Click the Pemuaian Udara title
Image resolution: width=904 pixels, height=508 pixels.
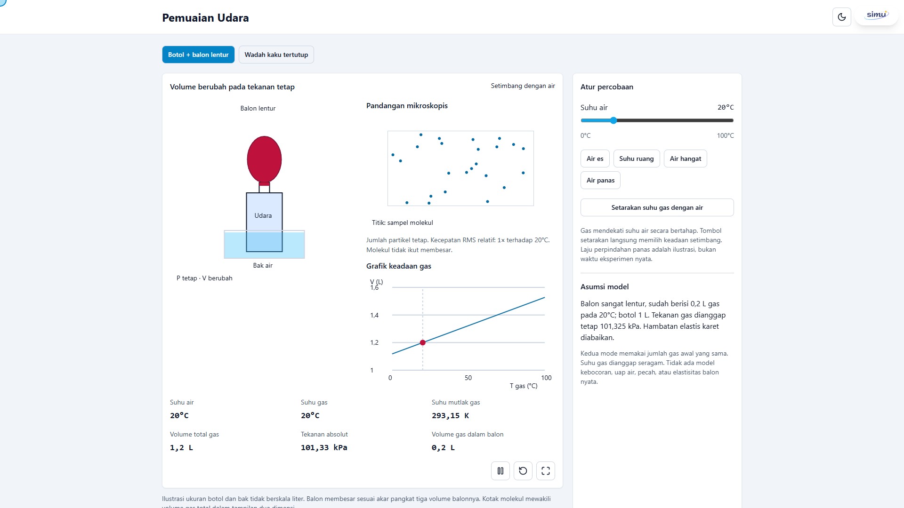(x=205, y=18)
